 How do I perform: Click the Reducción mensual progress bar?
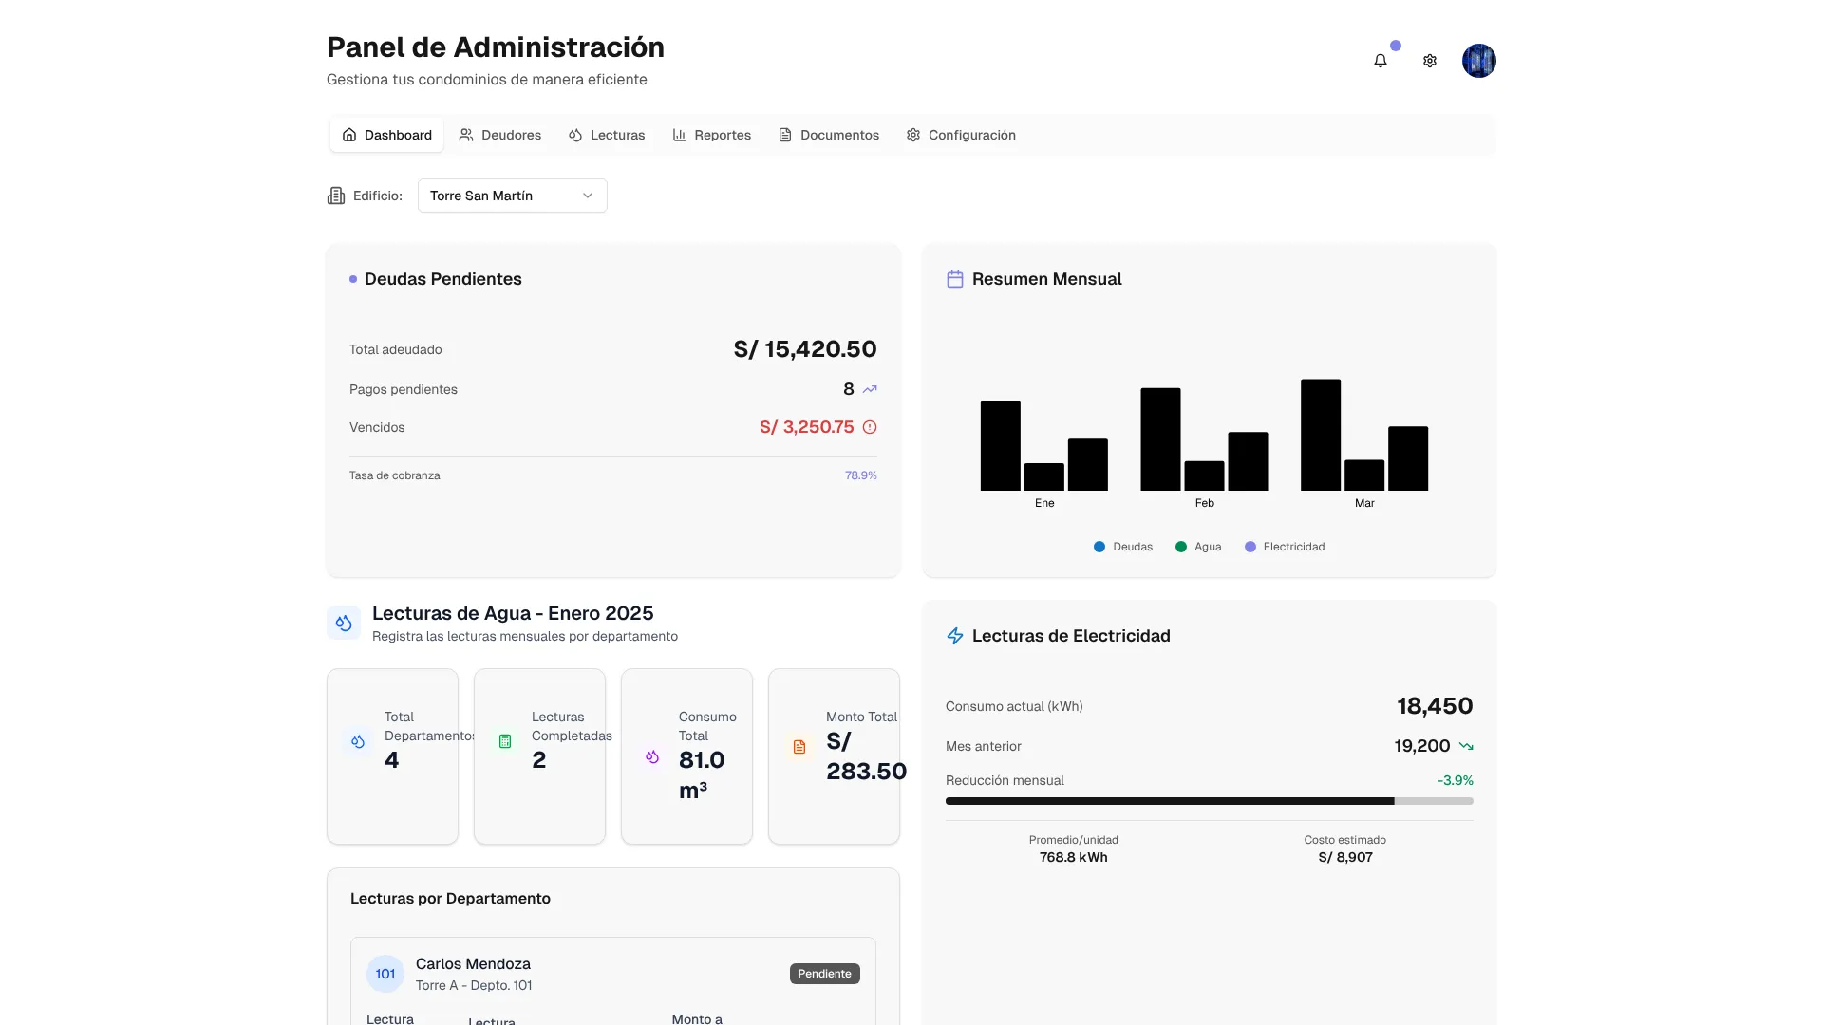1209,801
